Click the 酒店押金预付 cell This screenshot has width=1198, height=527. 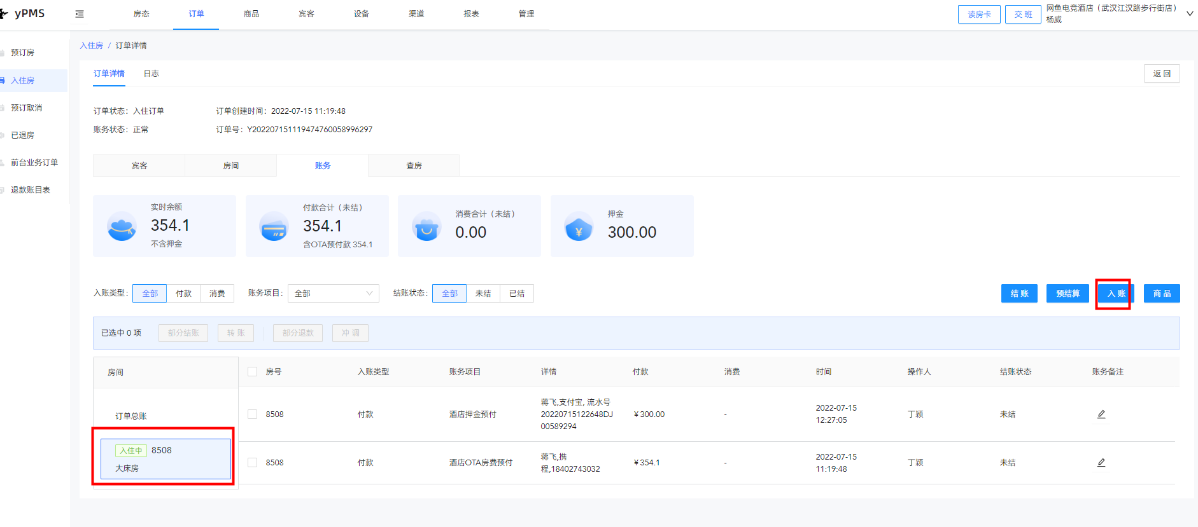[473, 414]
